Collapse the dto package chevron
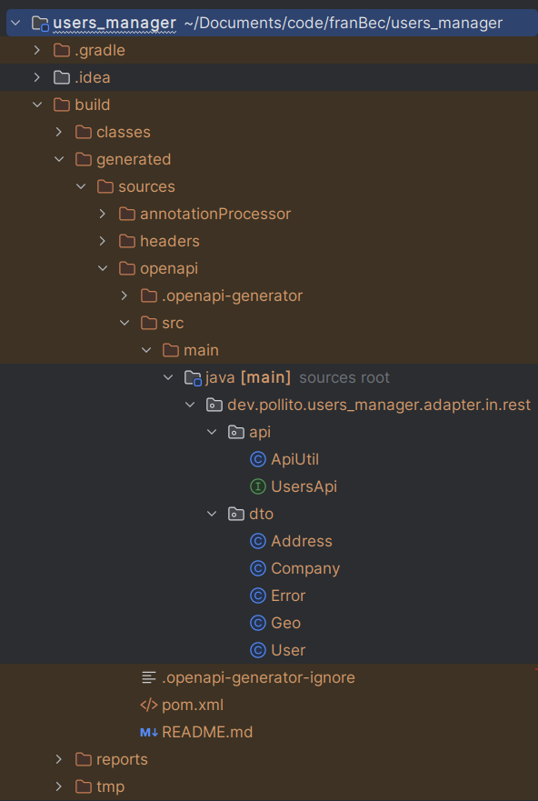Screen dimensions: 538x801 [x=212, y=514]
